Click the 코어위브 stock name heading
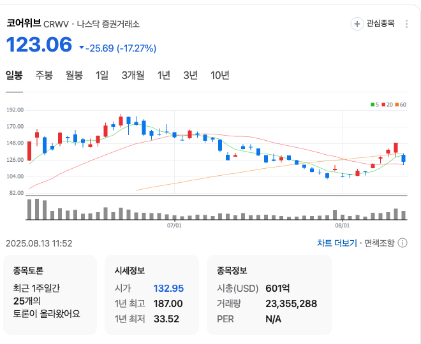 pyautogui.click(x=24, y=24)
